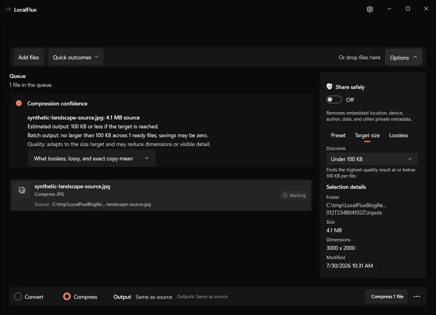Open the three-dot more options menu
Viewport: 436px width, 315px height.
tap(417, 297)
